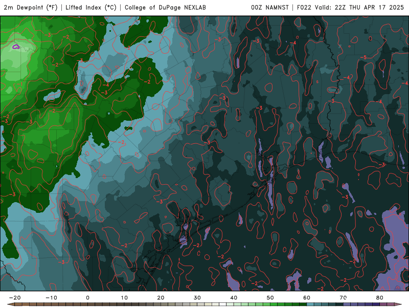Click the -5 lifted index contour label
The height and width of the screenshot is (307, 409).
tap(363, 57)
